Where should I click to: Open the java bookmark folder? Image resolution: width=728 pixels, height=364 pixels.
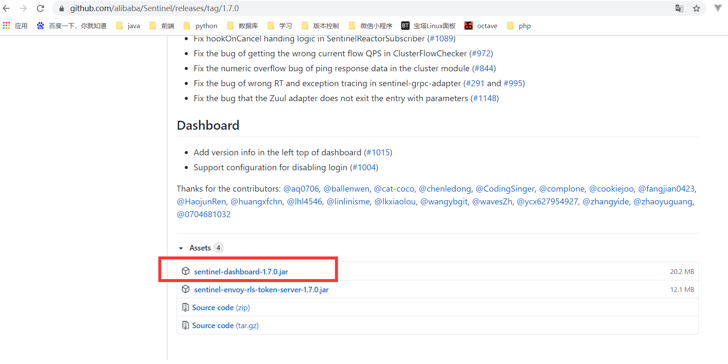pos(128,26)
